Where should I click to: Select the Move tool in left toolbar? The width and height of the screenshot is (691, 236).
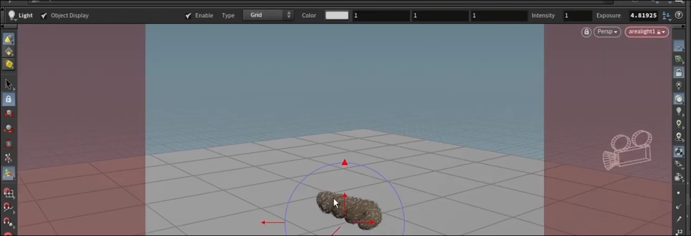[9, 114]
